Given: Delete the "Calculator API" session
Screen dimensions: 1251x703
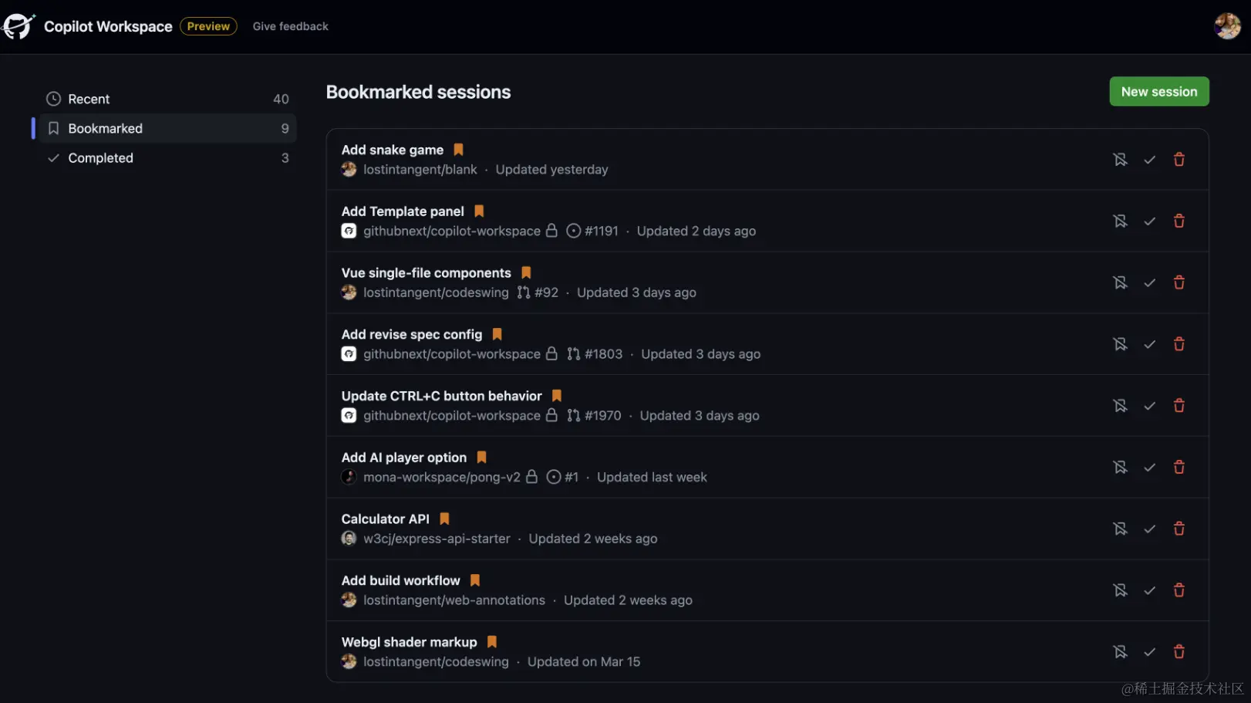Looking at the screenshot, I should tap(1179, 529).
